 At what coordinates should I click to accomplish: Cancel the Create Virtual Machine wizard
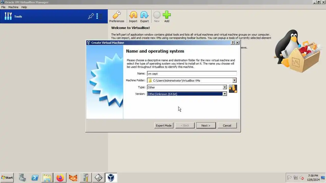pos(227,126)
